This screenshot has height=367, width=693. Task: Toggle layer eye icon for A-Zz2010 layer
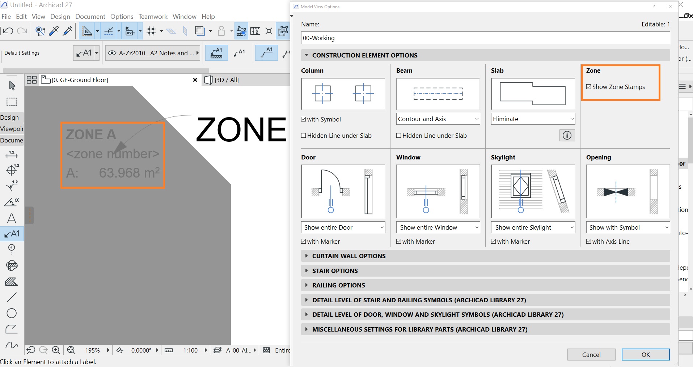click(113, 53)
